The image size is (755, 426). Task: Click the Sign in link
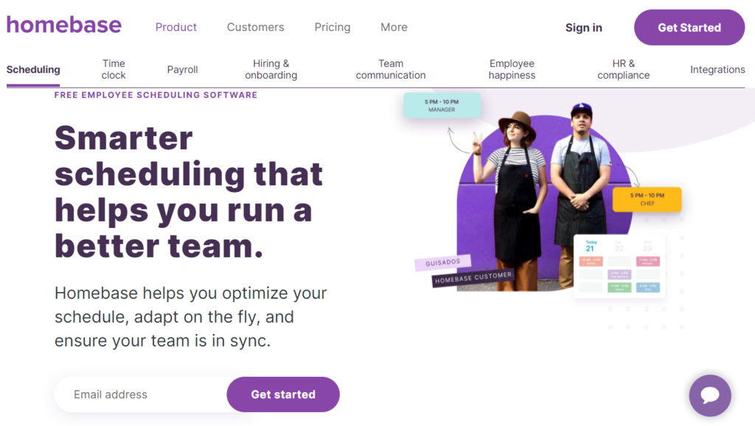coord(583,27)
